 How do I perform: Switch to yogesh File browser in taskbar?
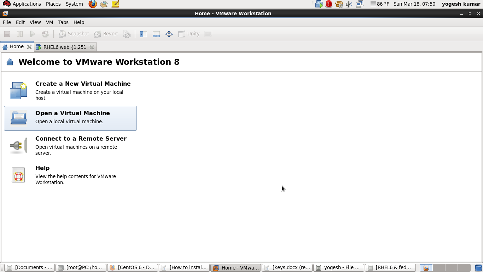tap(339, 268)
